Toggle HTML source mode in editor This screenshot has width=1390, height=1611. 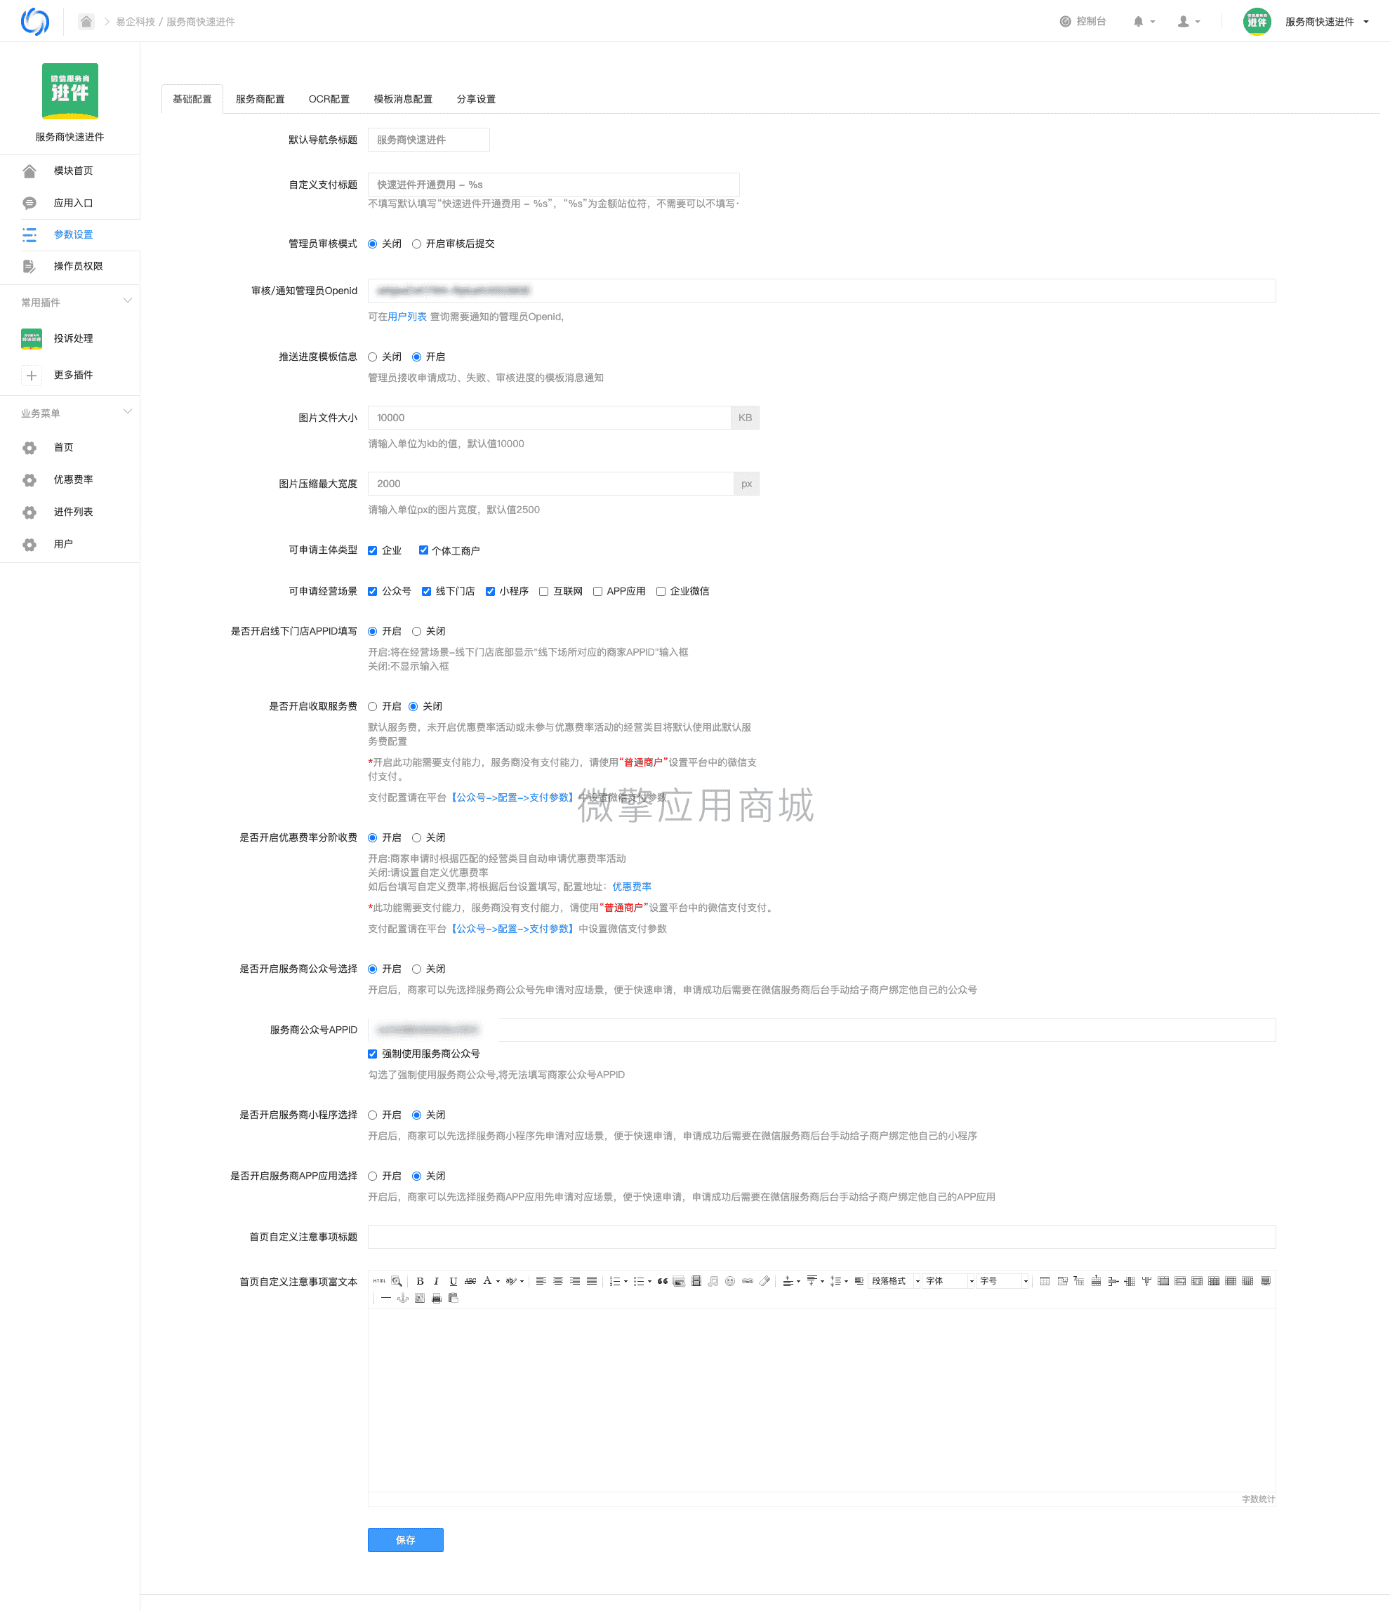(x=379, y=1281)
